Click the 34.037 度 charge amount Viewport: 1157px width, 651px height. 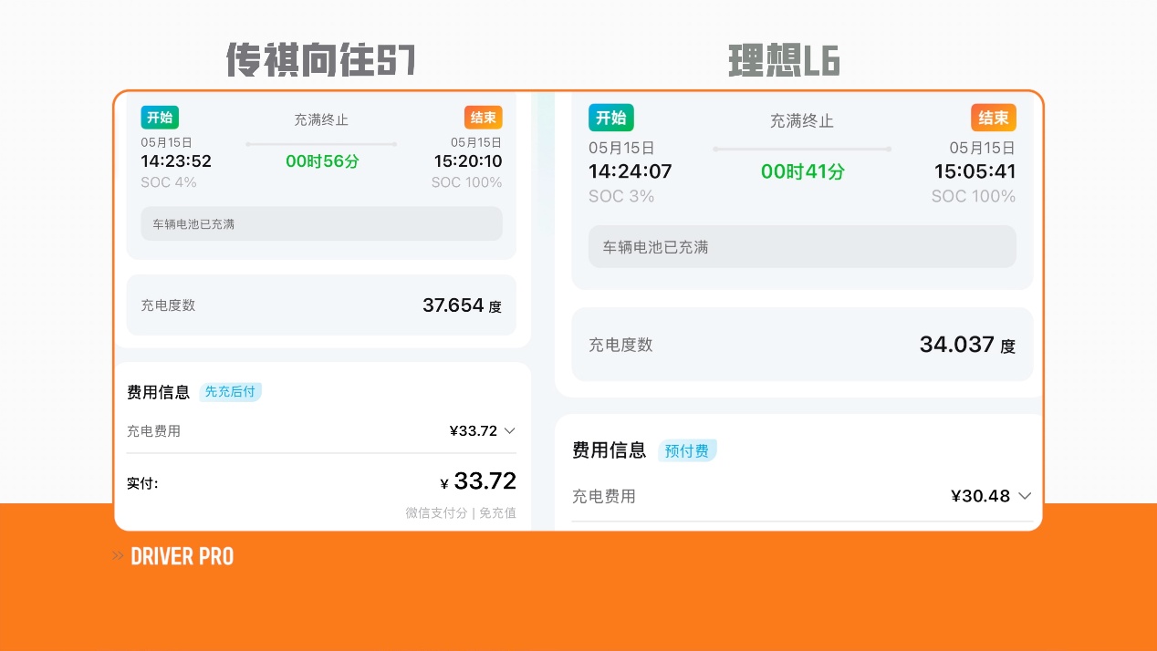pos(967,345)
